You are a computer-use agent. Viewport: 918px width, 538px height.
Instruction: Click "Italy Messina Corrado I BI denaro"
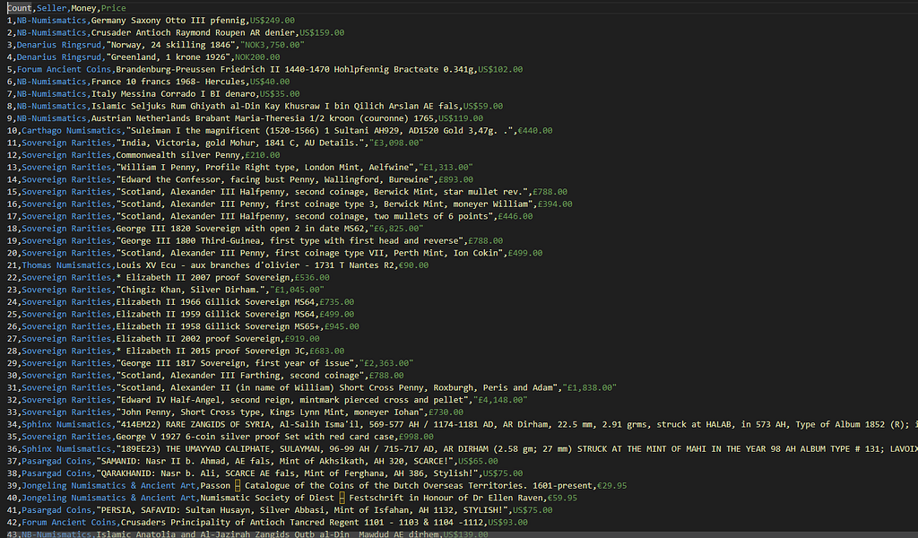[173, 94]
